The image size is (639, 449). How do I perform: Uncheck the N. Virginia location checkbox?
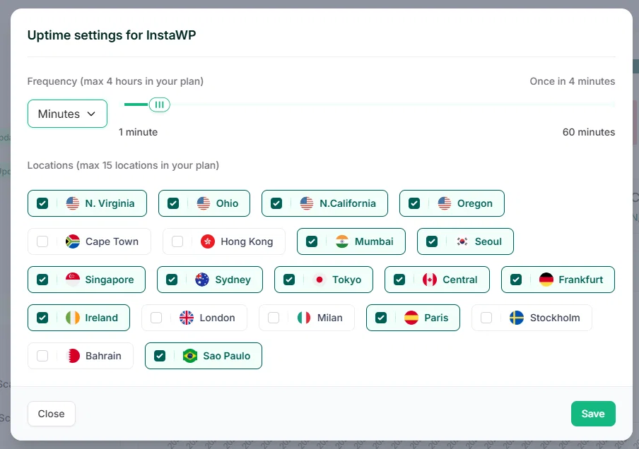[42, 203]
